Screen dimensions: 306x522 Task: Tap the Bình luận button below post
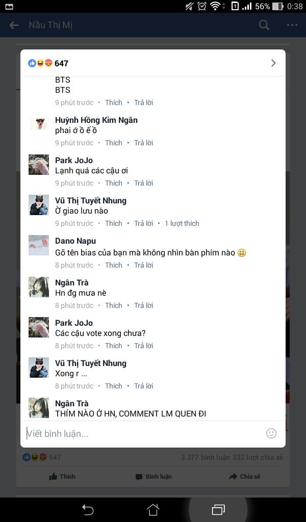coord(154,477)
